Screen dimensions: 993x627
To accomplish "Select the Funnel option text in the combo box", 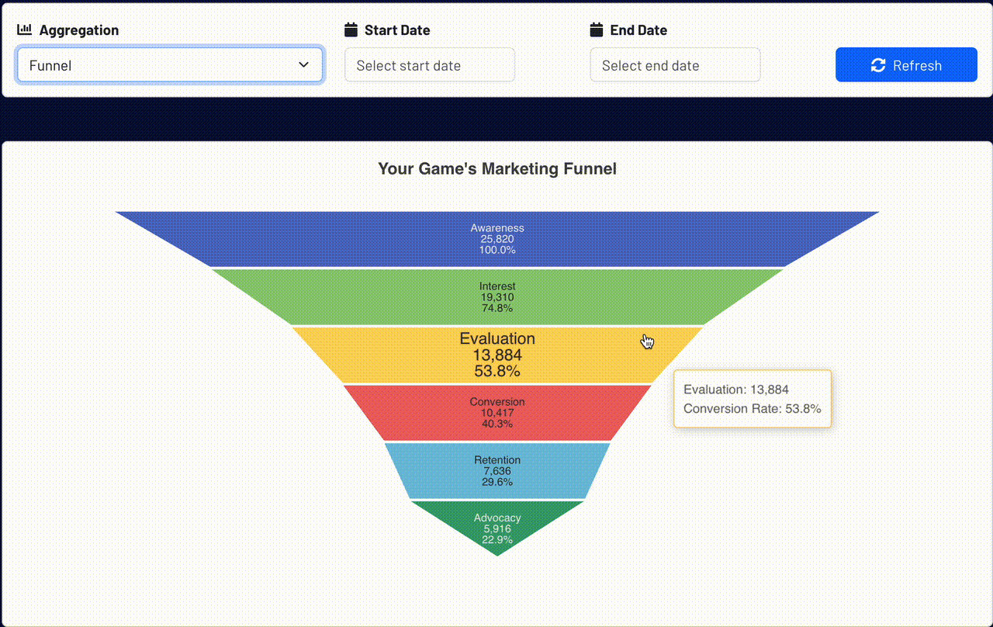I will point(48,65).
